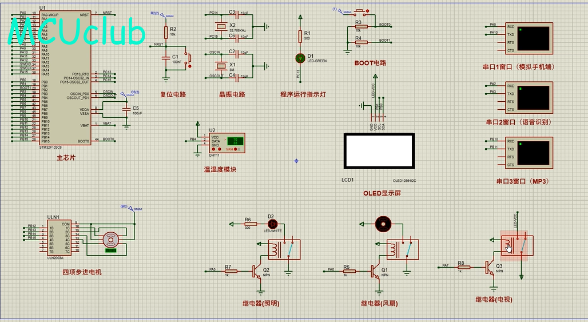Viewport: 588px width, 322px height.
Task: Click the probe at ULN2003A COM line
Action: 131,208
